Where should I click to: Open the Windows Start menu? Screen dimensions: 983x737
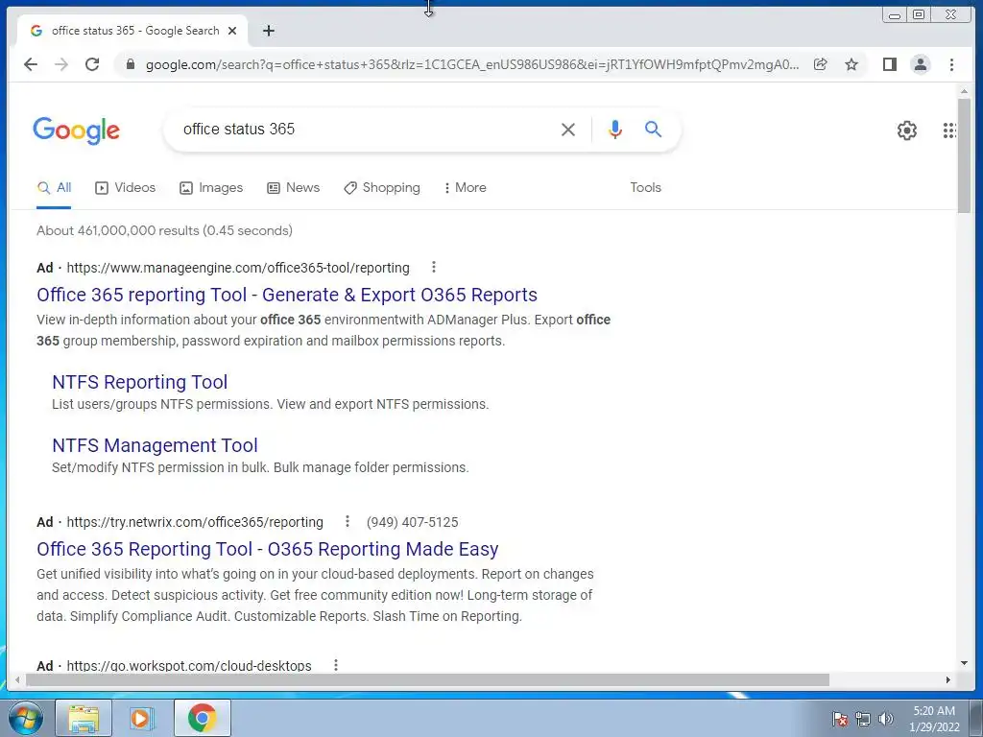tap(25, 718)
